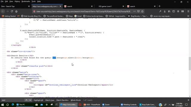Open the Firefox hamburger menu
The height and width of the screenshot is (107, 191).
188,11
